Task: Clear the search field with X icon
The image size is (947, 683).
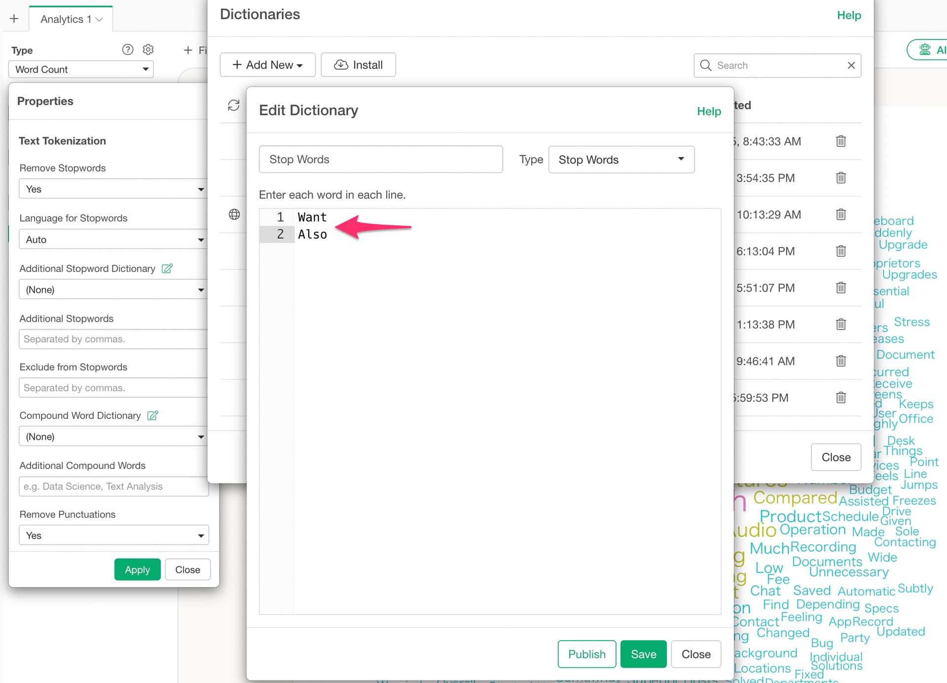Action: pyautogui.click(x=851, y=66)
